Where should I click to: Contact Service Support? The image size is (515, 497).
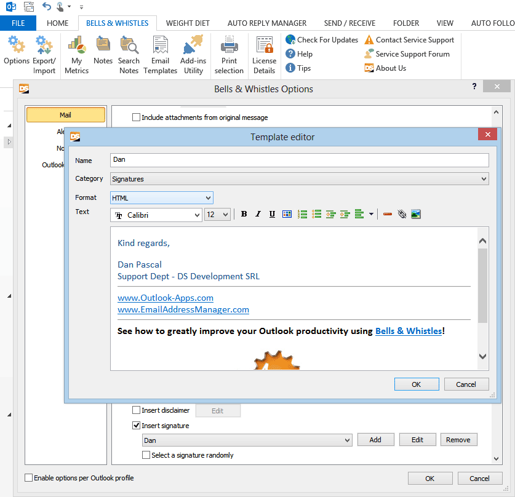(x=409, y=40)
